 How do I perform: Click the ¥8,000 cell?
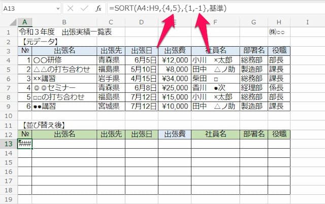tap(175, 70)
